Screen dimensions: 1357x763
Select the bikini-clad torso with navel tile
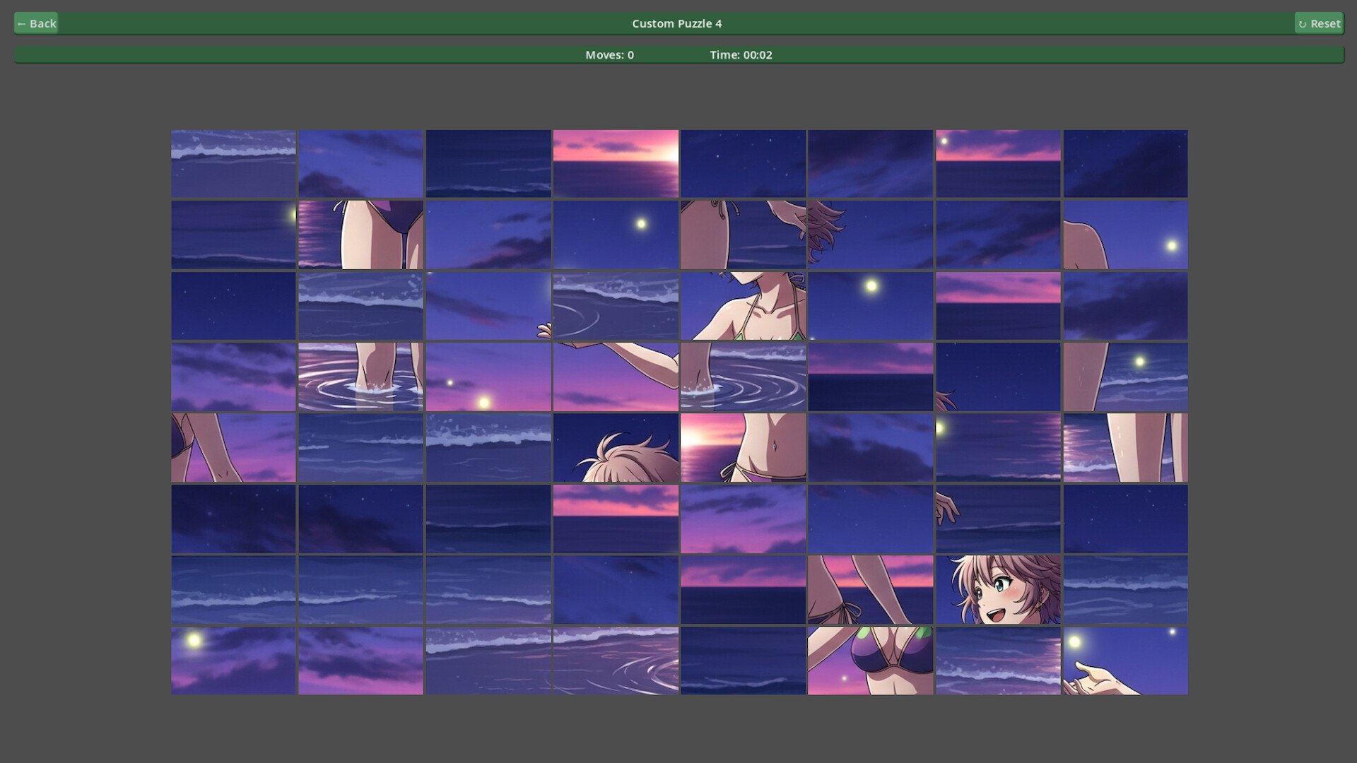pyautogui.click(x=742, y=447)
